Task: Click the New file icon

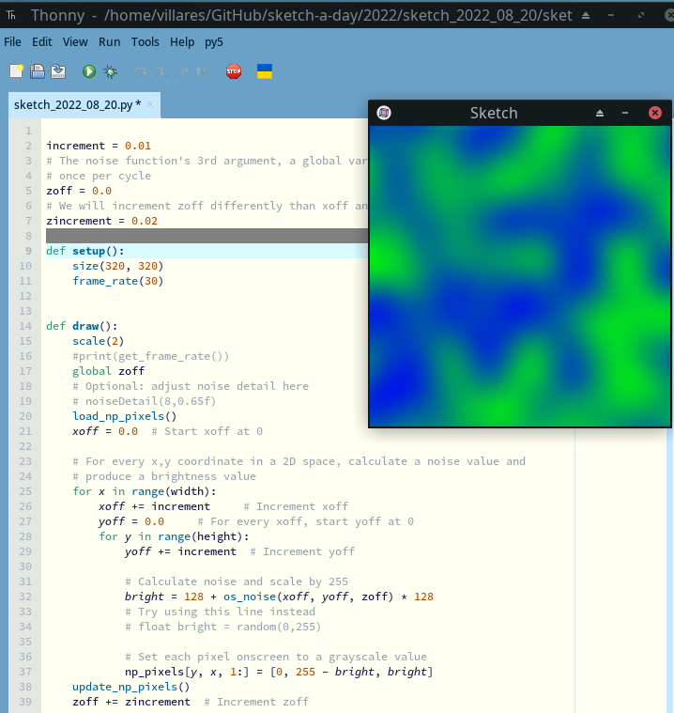Action: coord(16,71)
